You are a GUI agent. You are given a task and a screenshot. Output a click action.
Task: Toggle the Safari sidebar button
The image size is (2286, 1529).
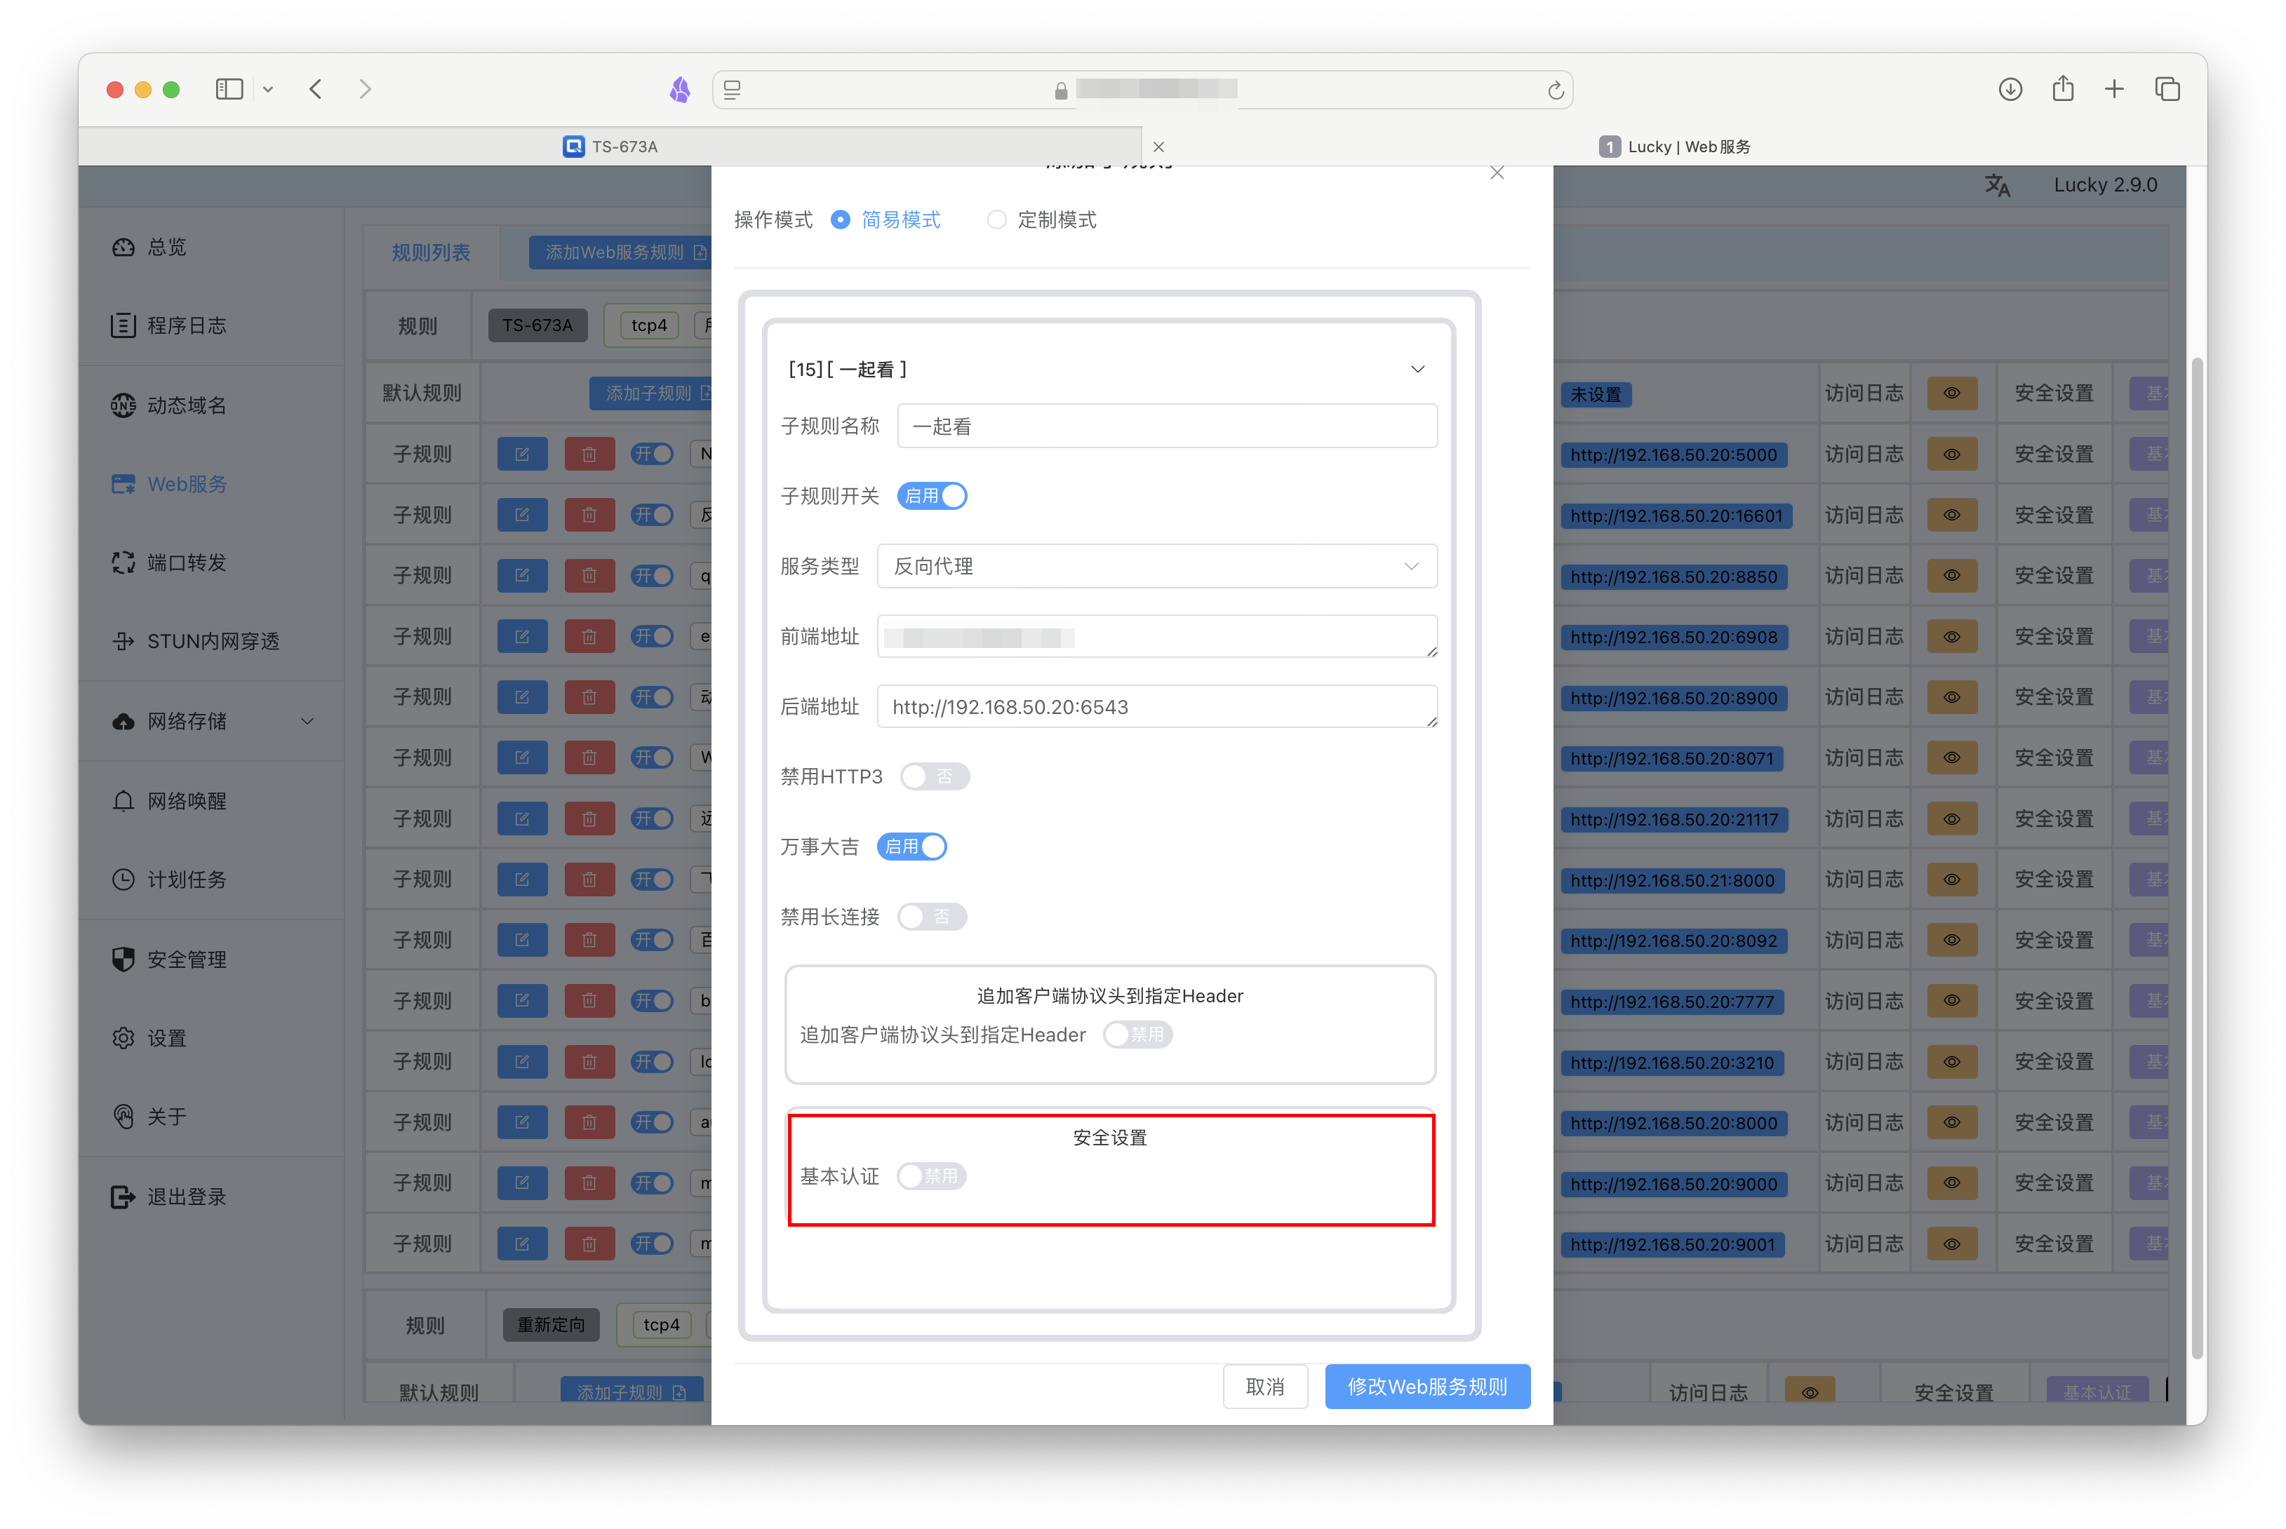coord(229,90)
